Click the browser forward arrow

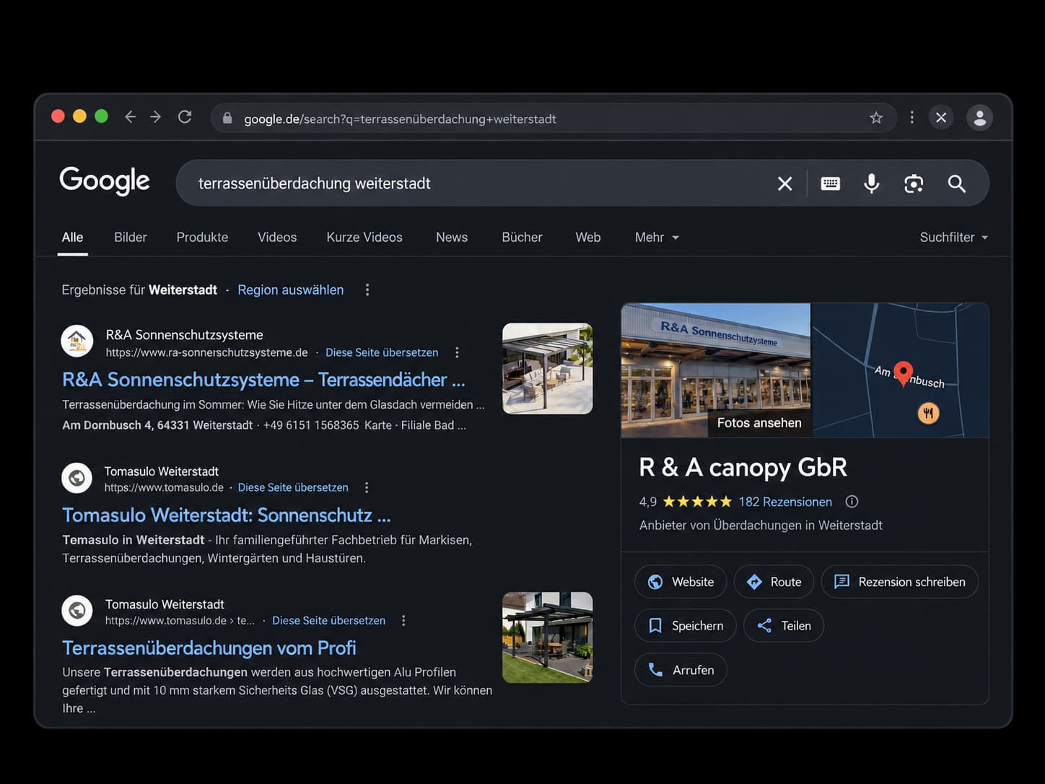click(x=156, y=117)
